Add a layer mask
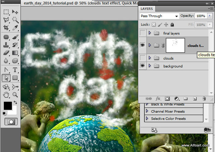 point(167,98)
